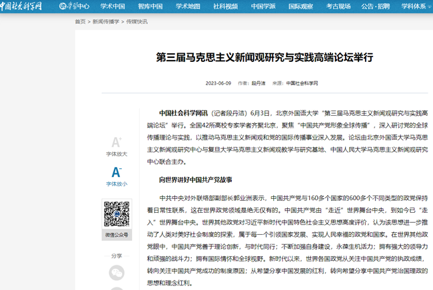Viewport: 433px width, 290px height.
Task: Select the 中国学派 nav item
Action: [263, 6]
